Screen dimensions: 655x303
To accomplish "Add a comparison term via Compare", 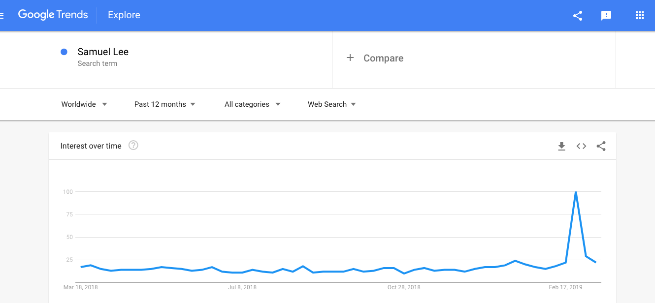I will click(474, 58).
